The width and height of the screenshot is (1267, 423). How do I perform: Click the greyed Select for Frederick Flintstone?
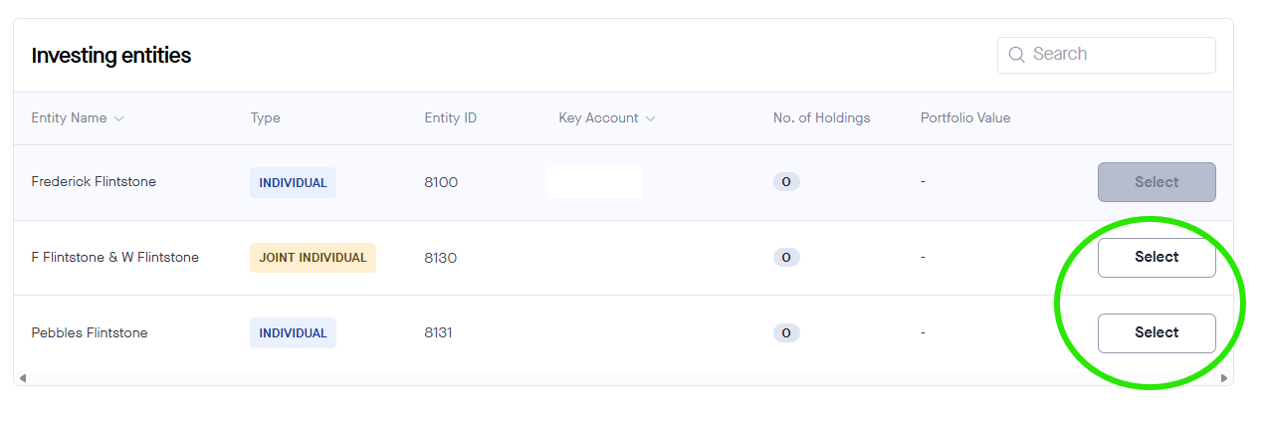pos(1156,182)
